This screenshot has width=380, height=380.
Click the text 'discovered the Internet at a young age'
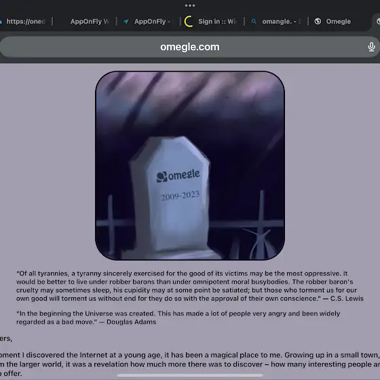click(94, 355)
